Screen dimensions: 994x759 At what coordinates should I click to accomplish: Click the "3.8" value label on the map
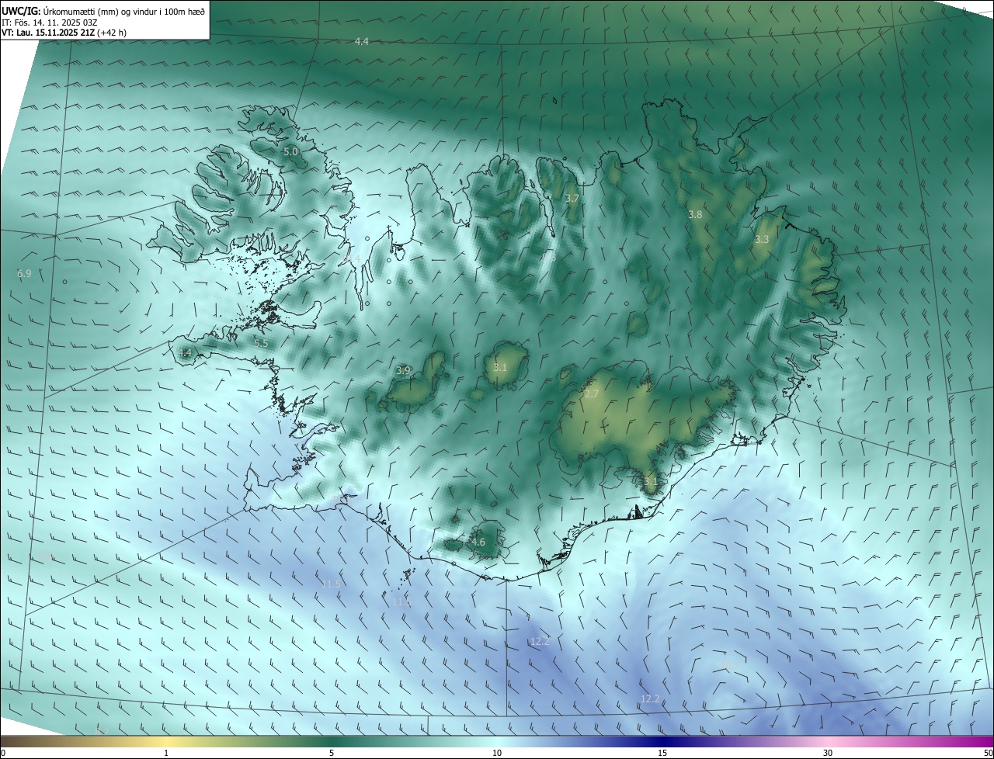click(x=695, y=214)
